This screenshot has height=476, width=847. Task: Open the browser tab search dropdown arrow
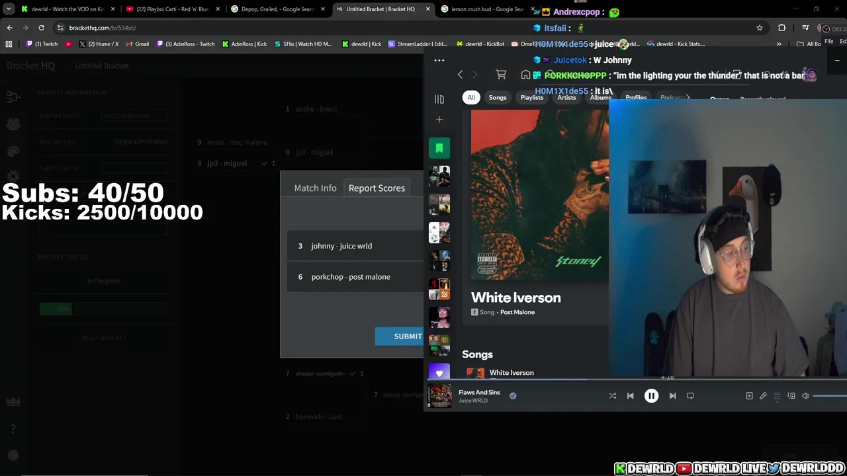coord(8,9)
